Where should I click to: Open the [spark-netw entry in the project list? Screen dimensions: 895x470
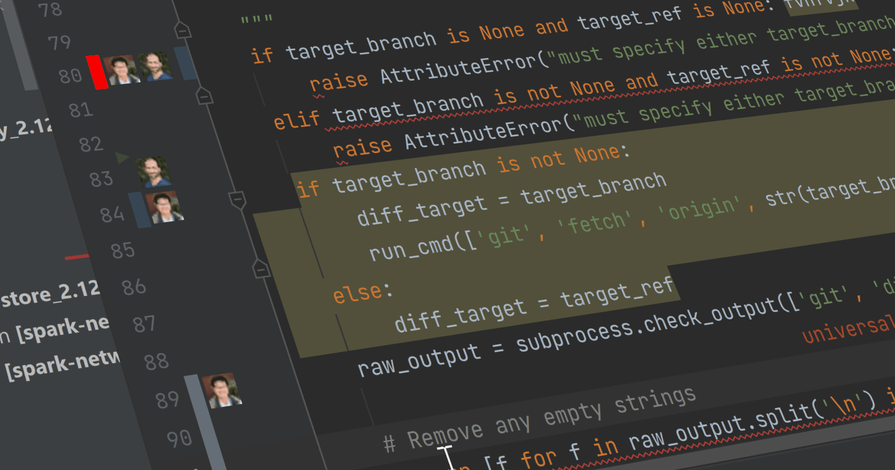click(x=63, y=365)
